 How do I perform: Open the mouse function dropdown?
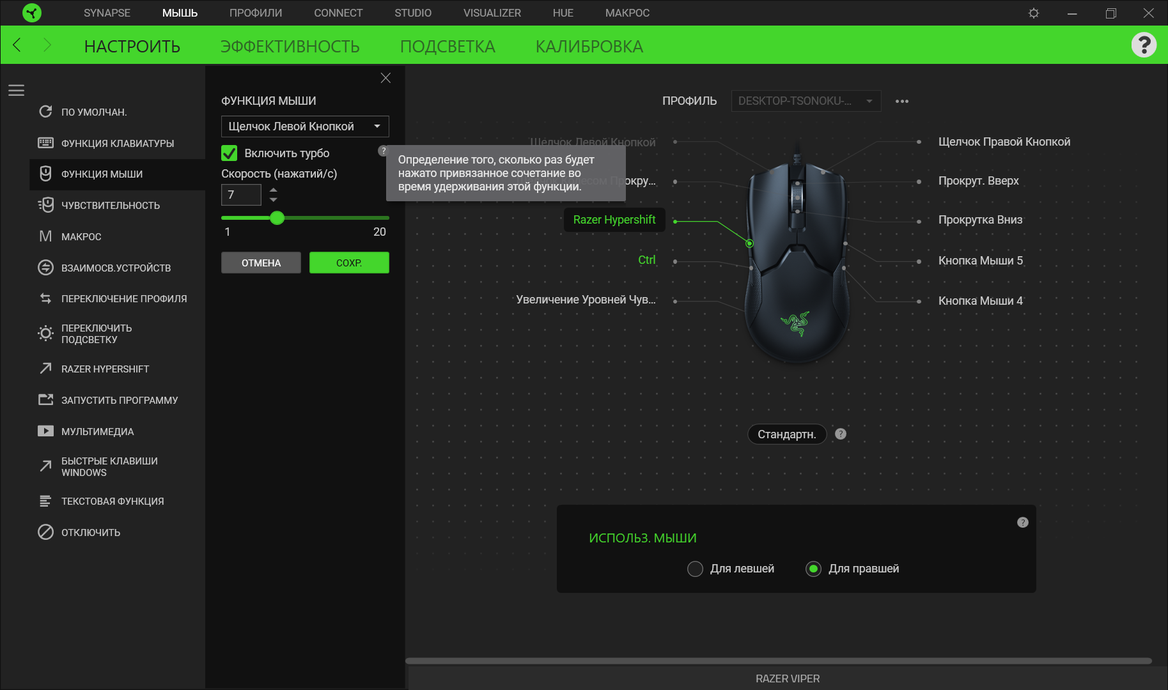pyautogui.click(x=305, y=126)
